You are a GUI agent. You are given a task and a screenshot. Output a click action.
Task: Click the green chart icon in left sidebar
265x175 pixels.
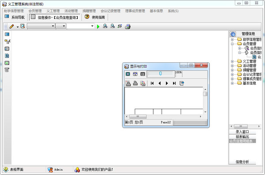click(7, 63)
